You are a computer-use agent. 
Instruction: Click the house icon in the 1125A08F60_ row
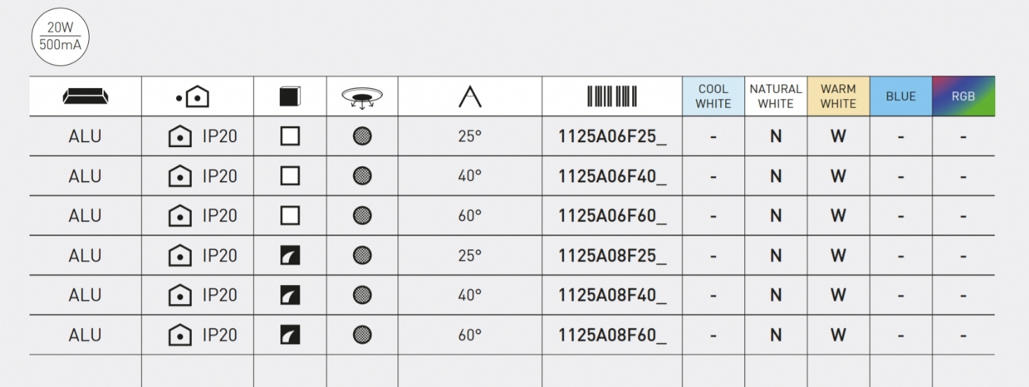tap(179, 335)
